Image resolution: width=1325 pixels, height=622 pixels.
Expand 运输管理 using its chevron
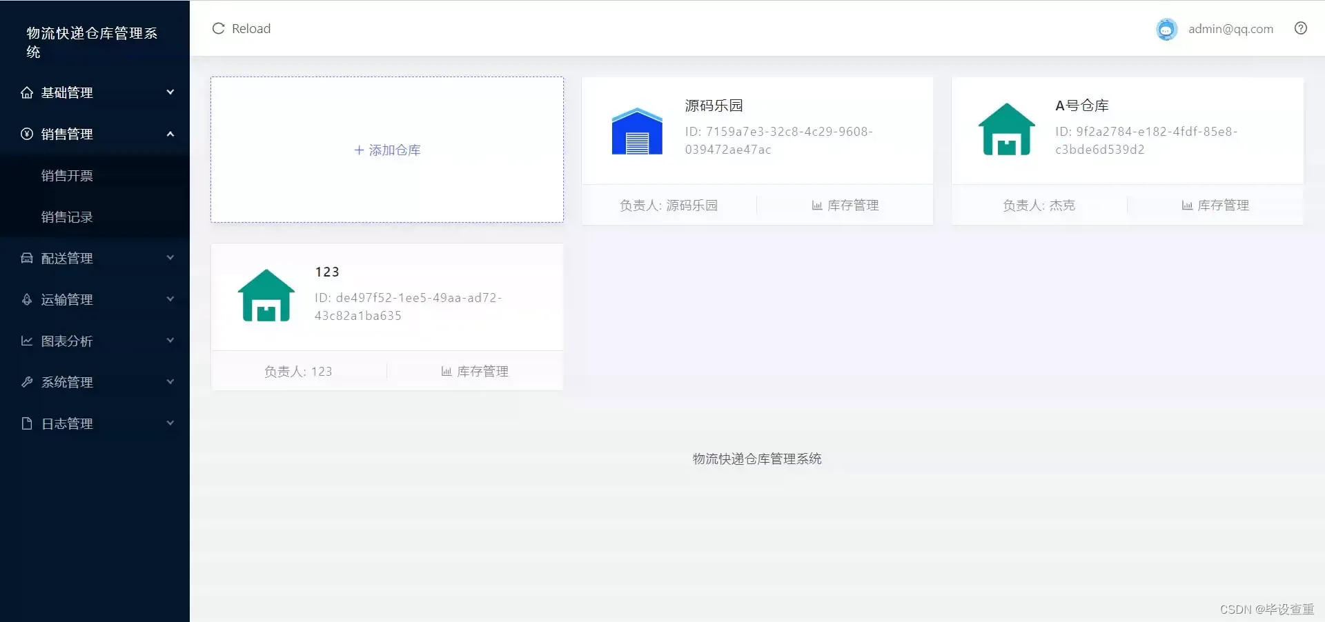[170, 299]
